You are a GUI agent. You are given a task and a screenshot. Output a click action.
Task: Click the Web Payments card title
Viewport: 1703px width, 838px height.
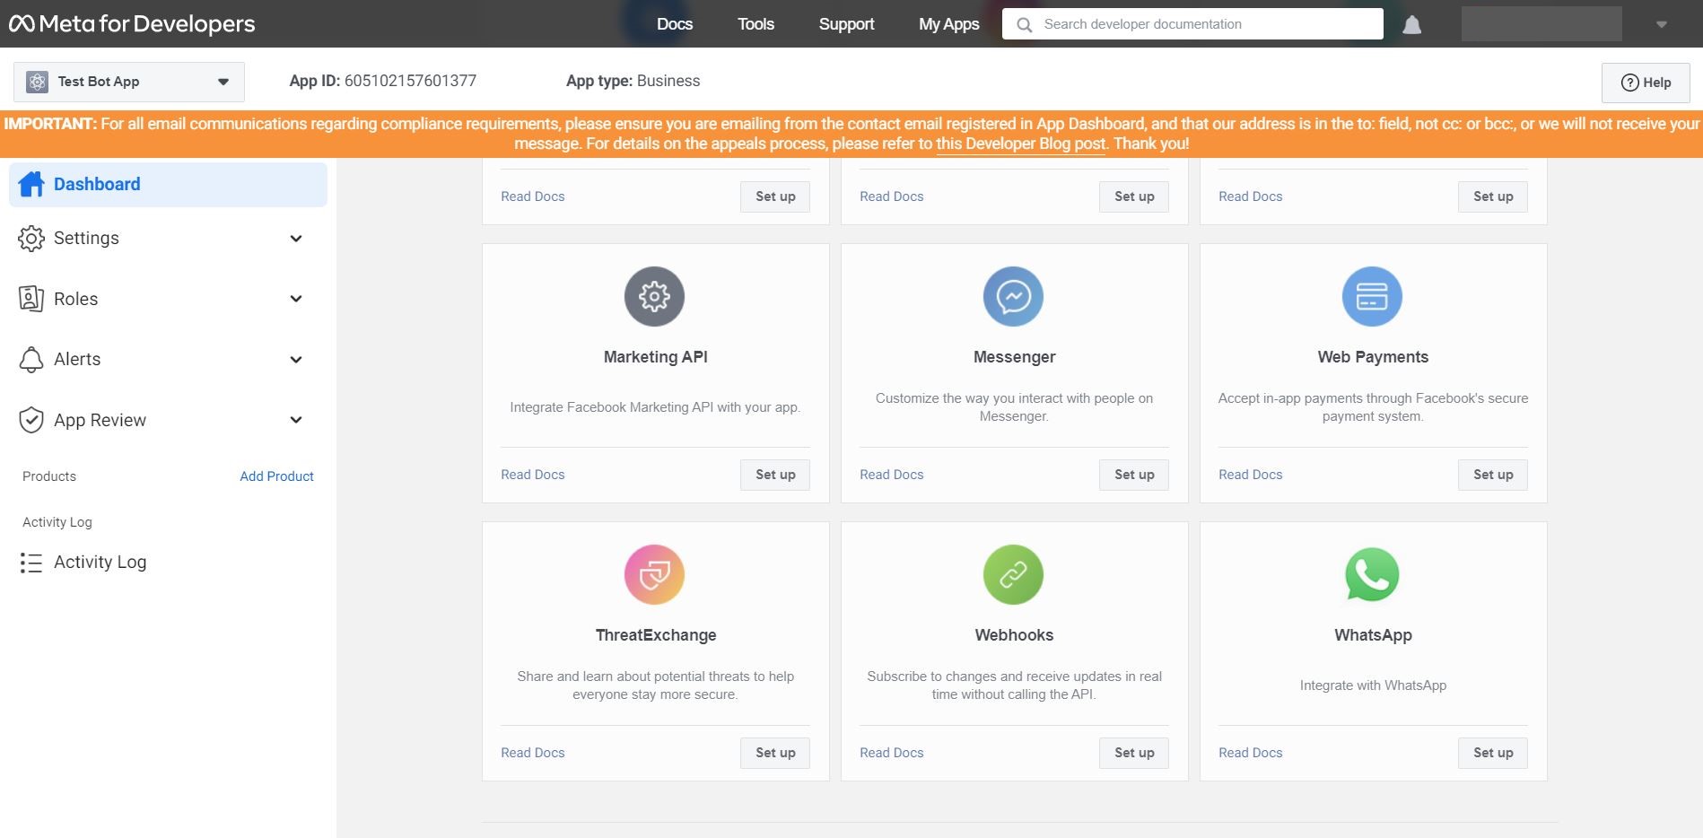coord(1373,357)
